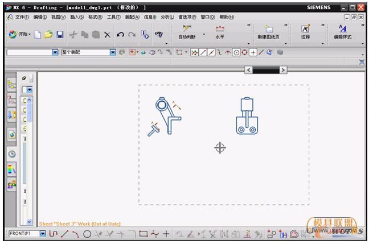Toggle the midpoint snap option
This screenshot has width=369, height=244.
pyautogui.click(x=212, y=52)
